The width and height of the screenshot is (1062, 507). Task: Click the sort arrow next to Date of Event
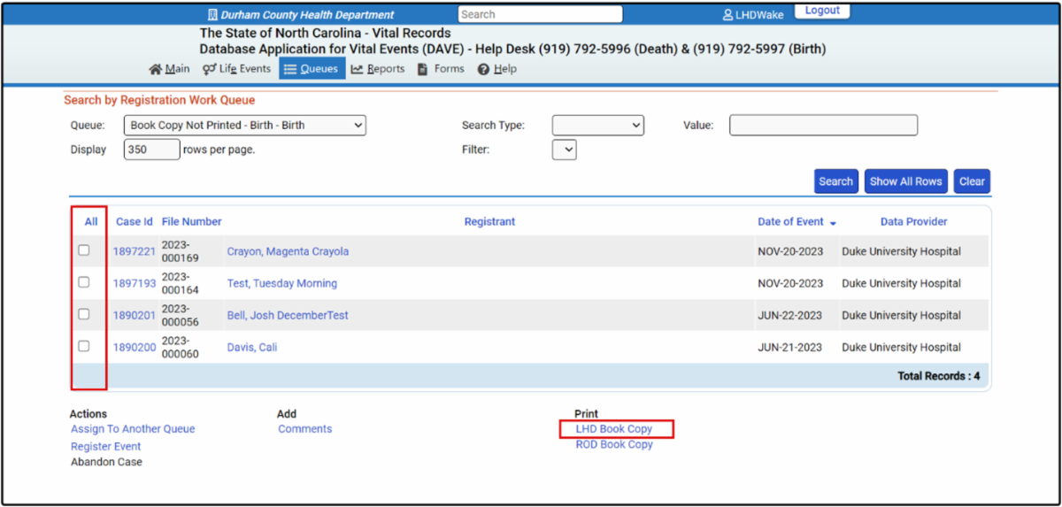(x=833, y=223)
